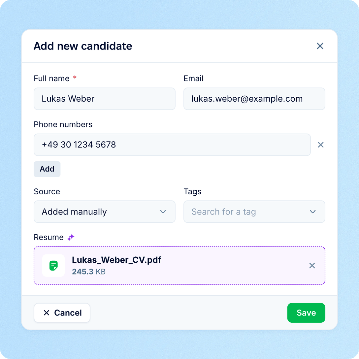
Task: Remove the uploaded Lukas_Weber_CV.pdf file
Action: point(312,266)
